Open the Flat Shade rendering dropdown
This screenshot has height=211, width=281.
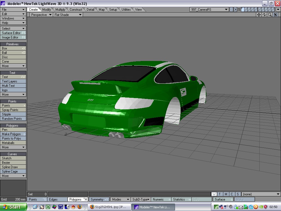68,15
